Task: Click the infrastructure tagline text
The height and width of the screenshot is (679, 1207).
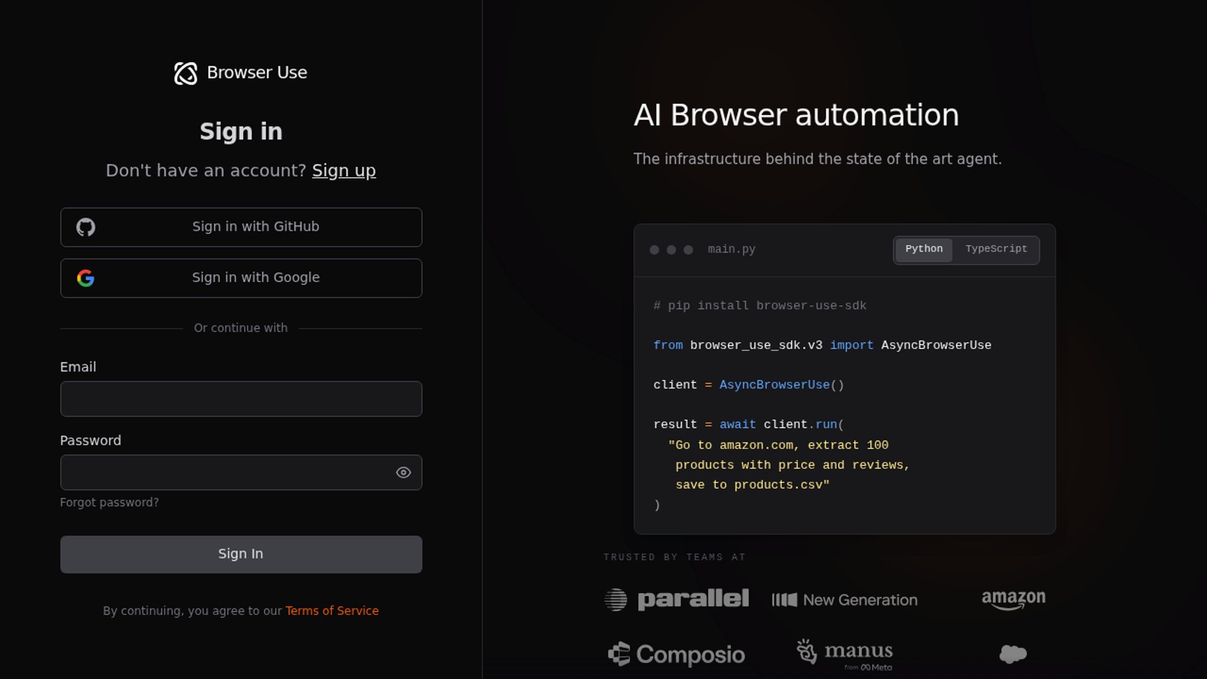Action: (x=817, y=159)
